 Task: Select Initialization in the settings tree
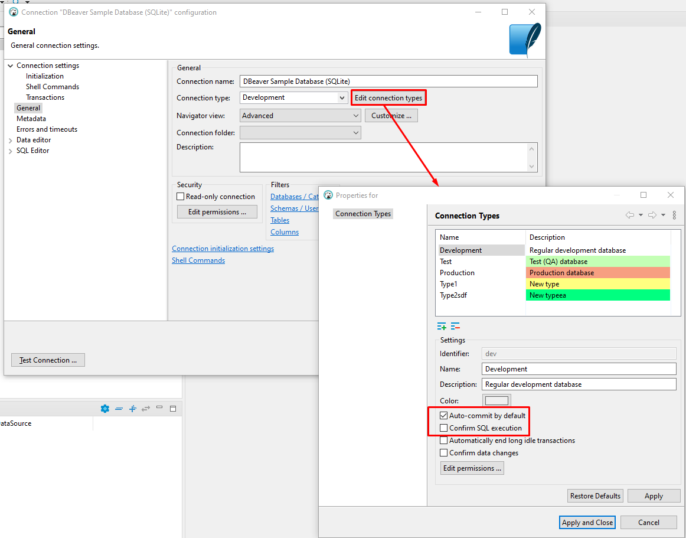coord(45,76)
